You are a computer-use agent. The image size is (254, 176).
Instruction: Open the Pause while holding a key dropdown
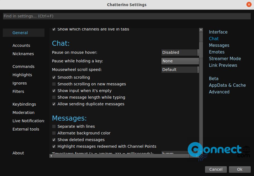(x=180, y=61)
